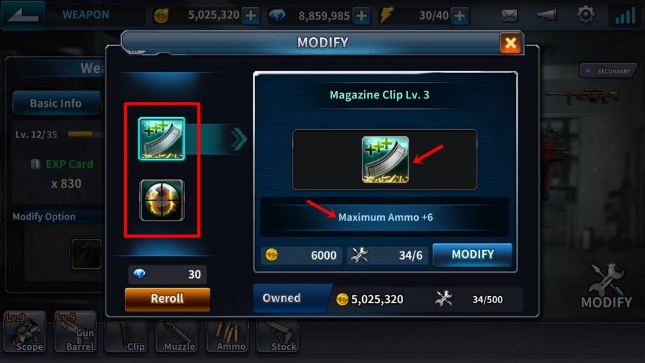645x363 pixels.
Task: Add diamonds with the plus button
Action: [362, 16]
